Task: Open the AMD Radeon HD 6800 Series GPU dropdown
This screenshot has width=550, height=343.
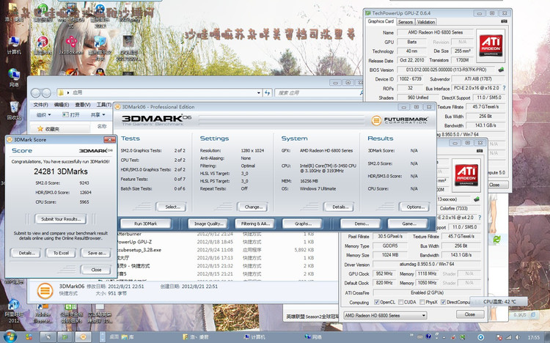Action: coord(385,315)
